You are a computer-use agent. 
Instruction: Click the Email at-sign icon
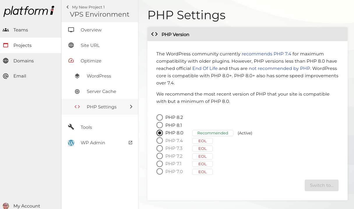(x=6, y=76)
